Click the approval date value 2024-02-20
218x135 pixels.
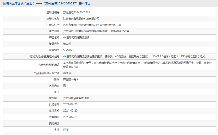[x=70, y=104]
